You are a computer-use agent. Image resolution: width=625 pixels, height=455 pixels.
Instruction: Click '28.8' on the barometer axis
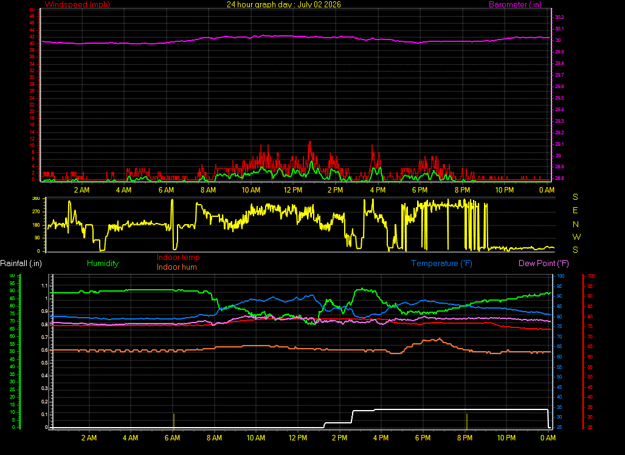559,178
